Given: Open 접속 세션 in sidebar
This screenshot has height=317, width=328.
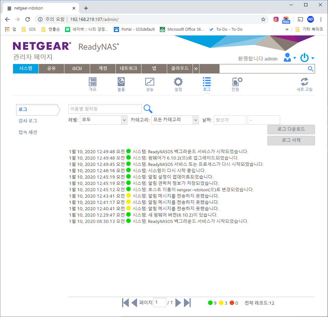Looking at the screenshot, I should point(28,132).
